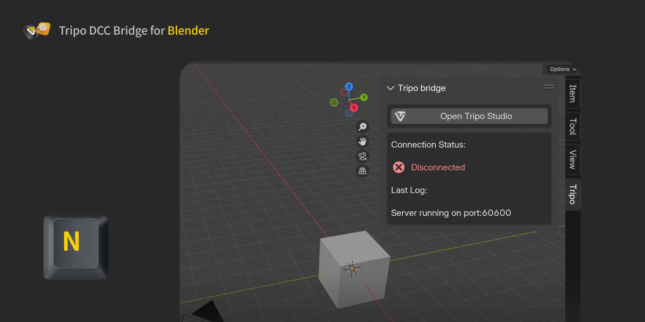Click the Tripo bridge panel drag-handle dots
The height and width of the screenshot is (322, 645).
tap(549, 87)
